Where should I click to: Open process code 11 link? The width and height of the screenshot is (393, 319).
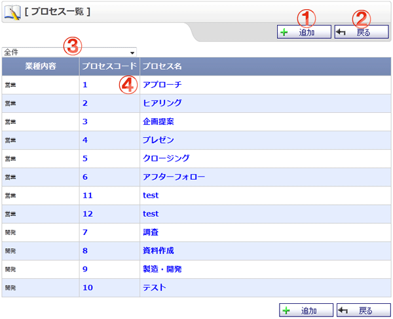[88, 196]
